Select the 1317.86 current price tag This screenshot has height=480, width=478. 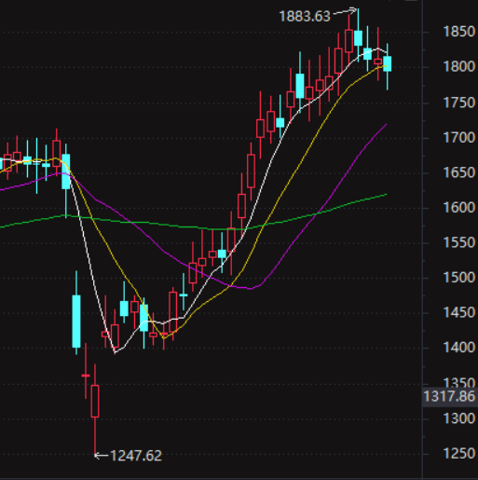point(449,396)
